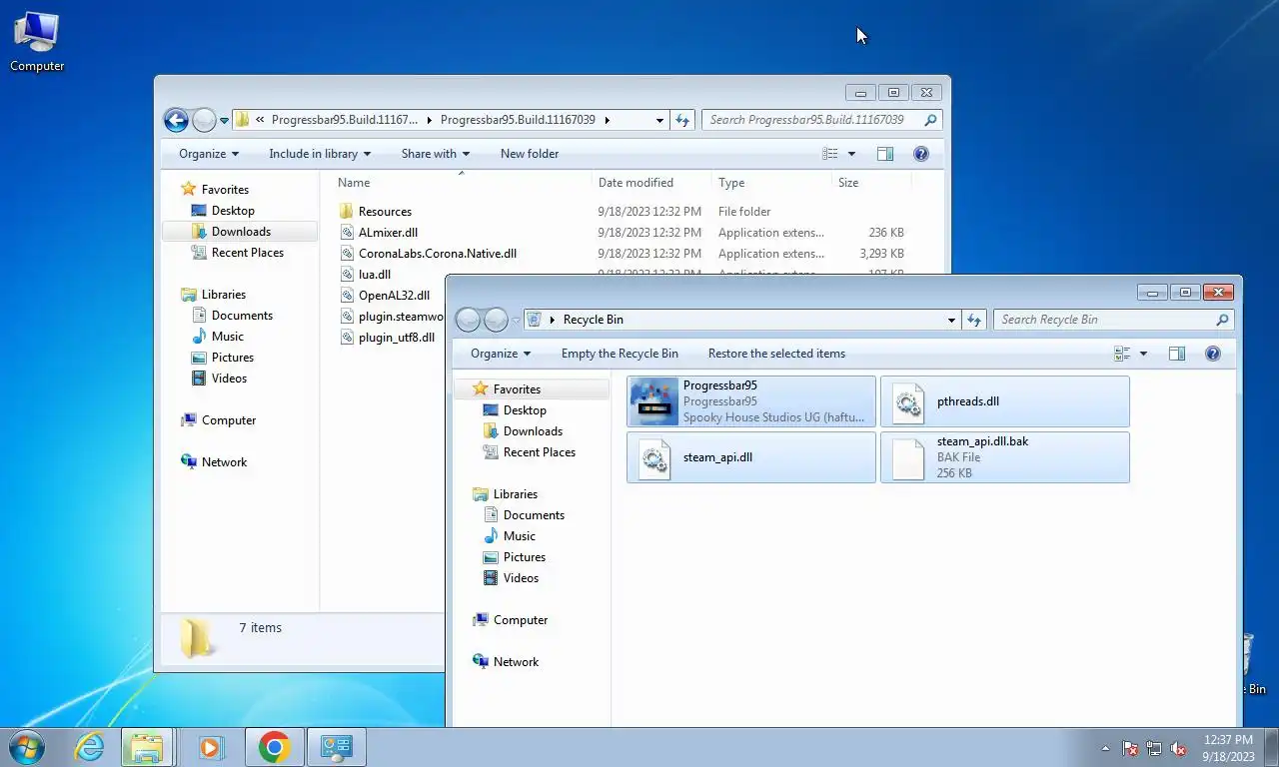Toggle preview pane in Recycle Bin window
Image resolution: width=1279 pixels, height=767 pixels.
coord(1177,354)
